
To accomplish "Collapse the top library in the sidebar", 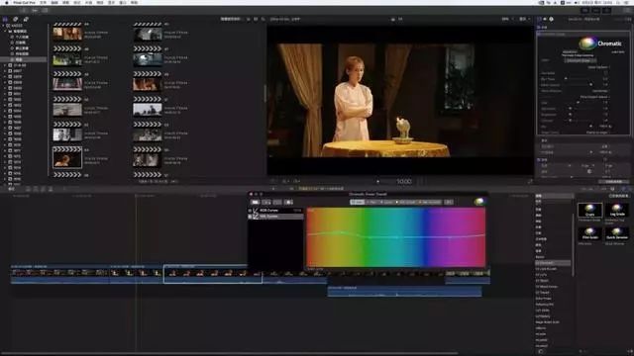I will (4, 26).
